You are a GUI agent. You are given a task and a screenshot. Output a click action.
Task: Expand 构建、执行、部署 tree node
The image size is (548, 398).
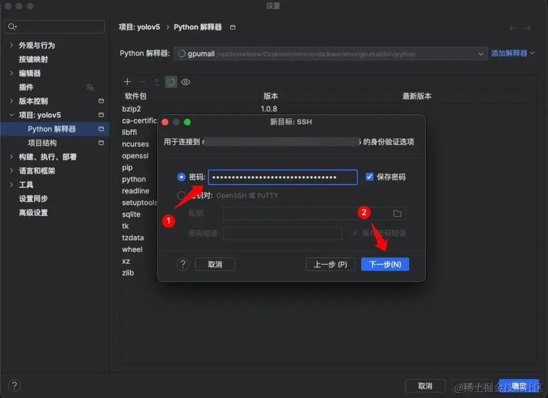12,157
